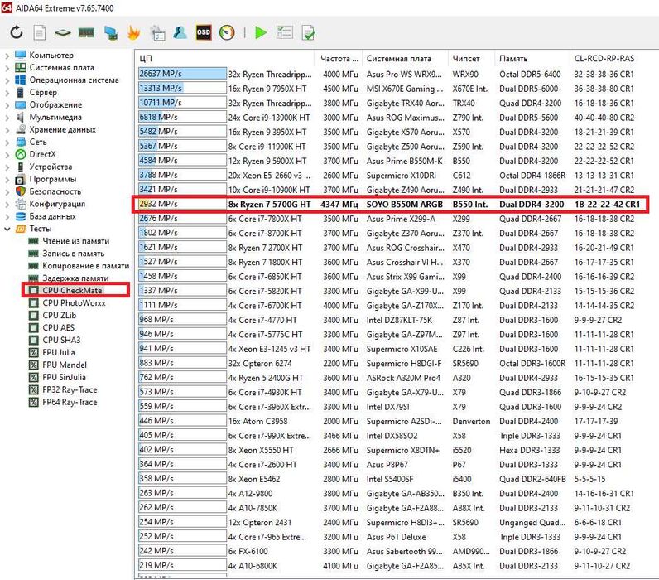The width and height of the screenshot is (659, 580).
Task: Click the checked document toolbar icon
Action: 308,33
